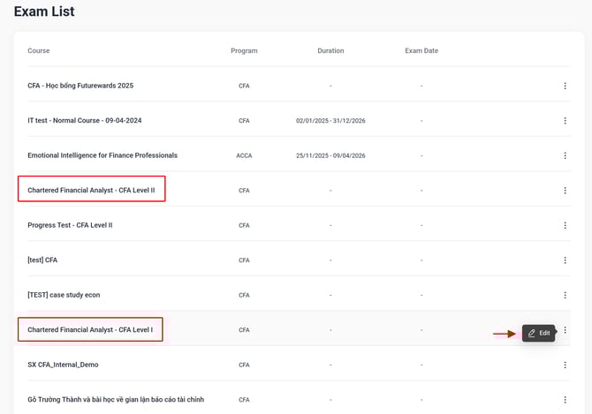Open Progress Test - CFA Level II

pyautogui.click(x=70, y=225)
